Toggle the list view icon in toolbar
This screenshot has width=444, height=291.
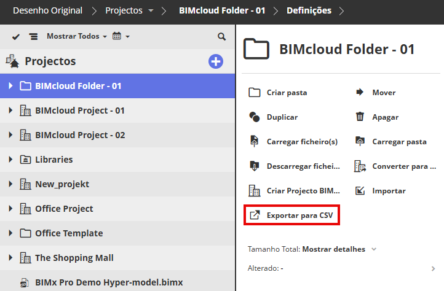[33, 37]
